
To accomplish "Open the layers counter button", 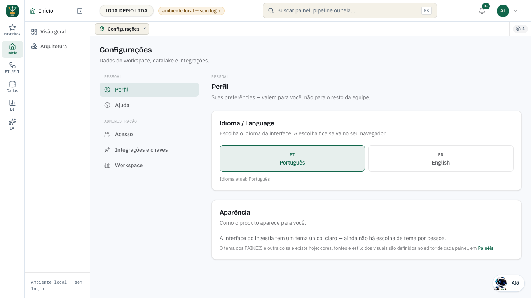I will point(520,29).
